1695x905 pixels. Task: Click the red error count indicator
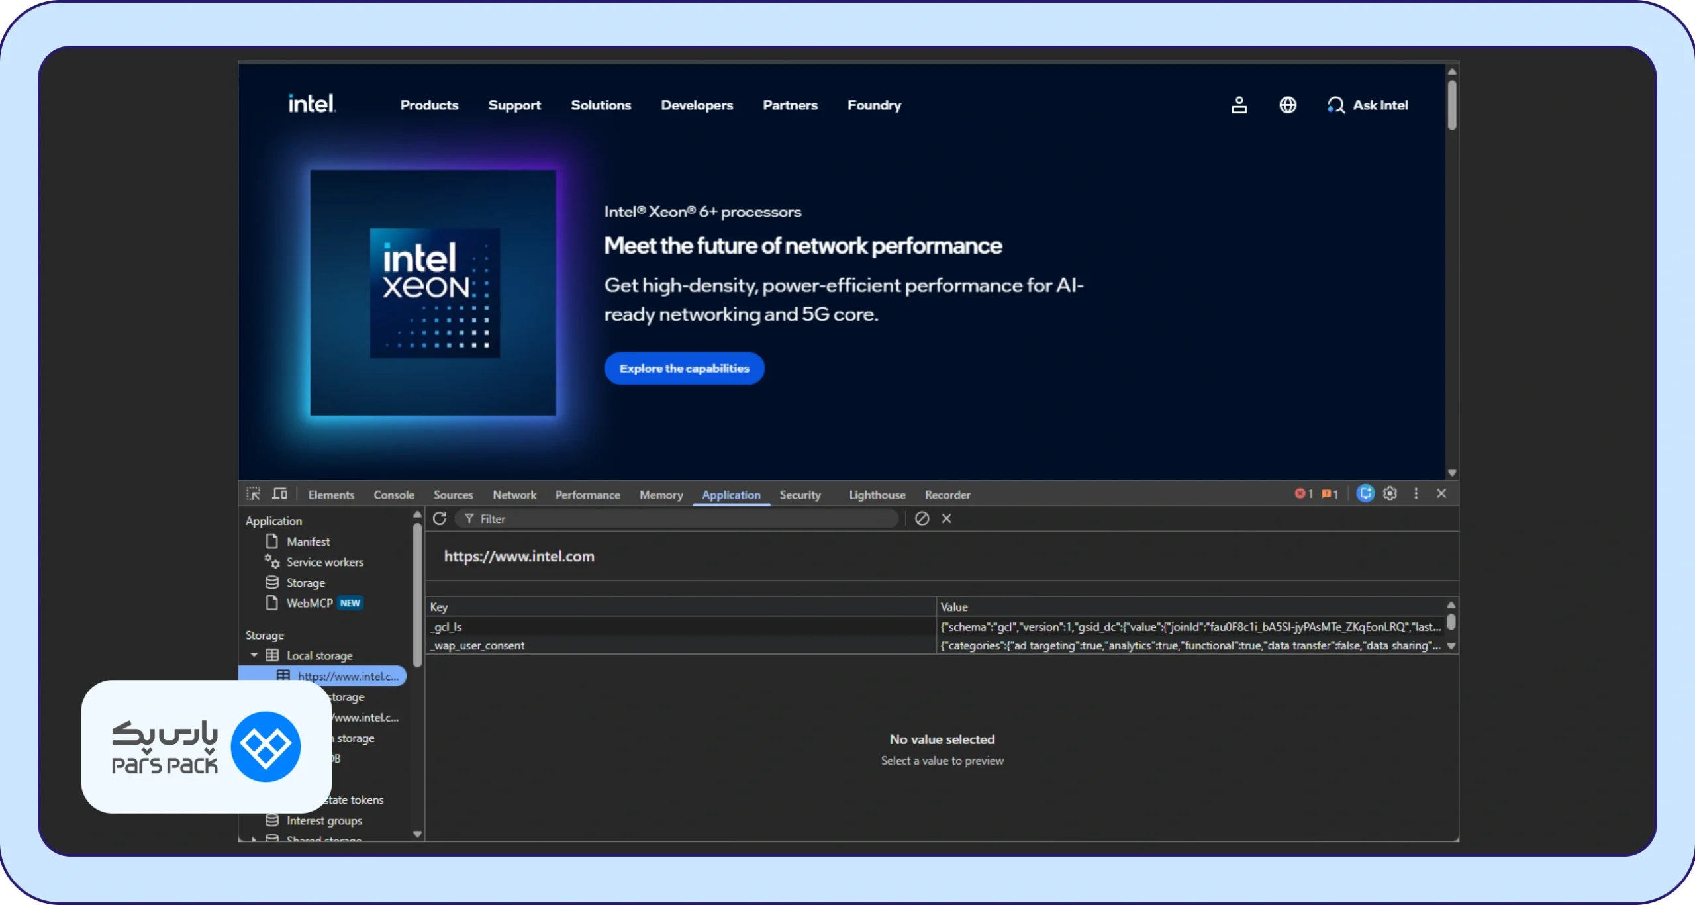1304,494
